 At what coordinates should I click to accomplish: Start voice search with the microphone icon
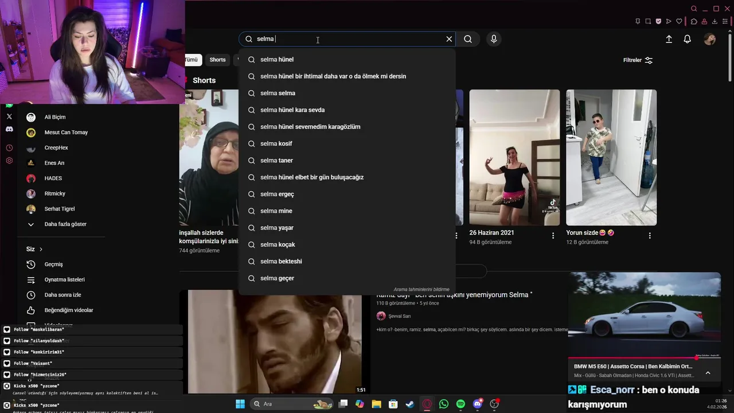(x=494, y=39)
